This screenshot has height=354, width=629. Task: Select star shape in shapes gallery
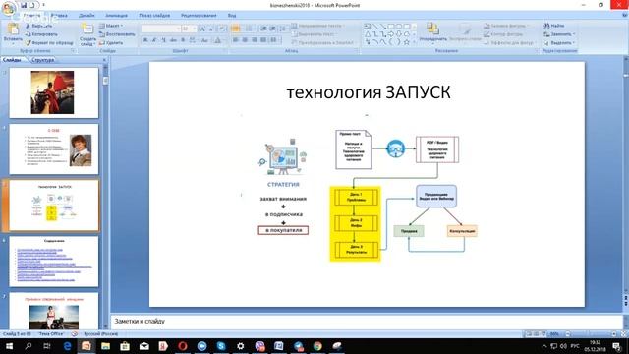(x=406, y=42)
